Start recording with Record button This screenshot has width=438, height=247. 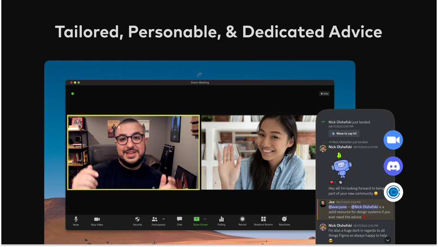point(242,221)
